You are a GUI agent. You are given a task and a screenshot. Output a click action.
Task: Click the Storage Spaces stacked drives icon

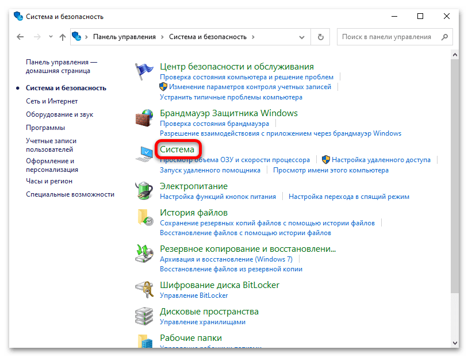(144, 316)
